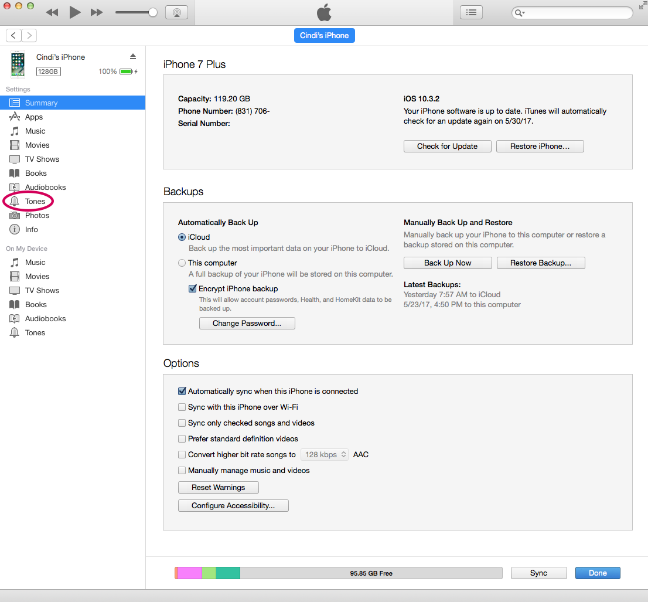Image resolution: width=648 pixels, height=602 pixels.
Task: Open TV Shows under Settings
Action: pyautogui.click(x=73, y=159)
